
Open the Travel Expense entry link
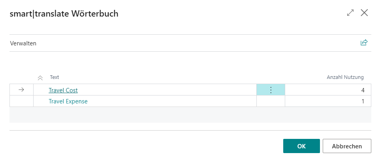[68, 101]
